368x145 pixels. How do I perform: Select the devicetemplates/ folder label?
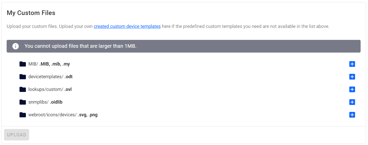pyautogui.click(x=46, y=77)
